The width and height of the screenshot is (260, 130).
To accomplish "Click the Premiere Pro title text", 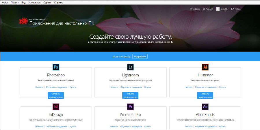I will point(130,115).
